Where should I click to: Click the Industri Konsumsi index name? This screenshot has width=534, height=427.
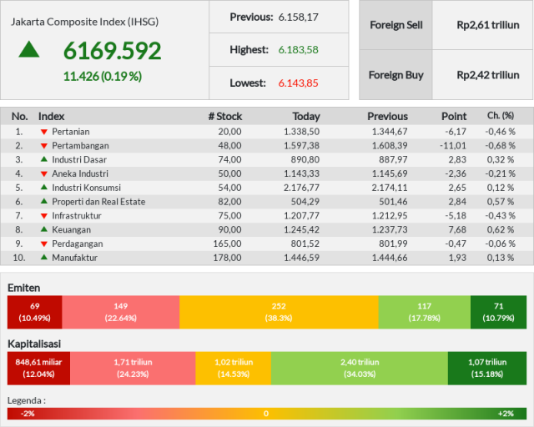click(87, 188)
